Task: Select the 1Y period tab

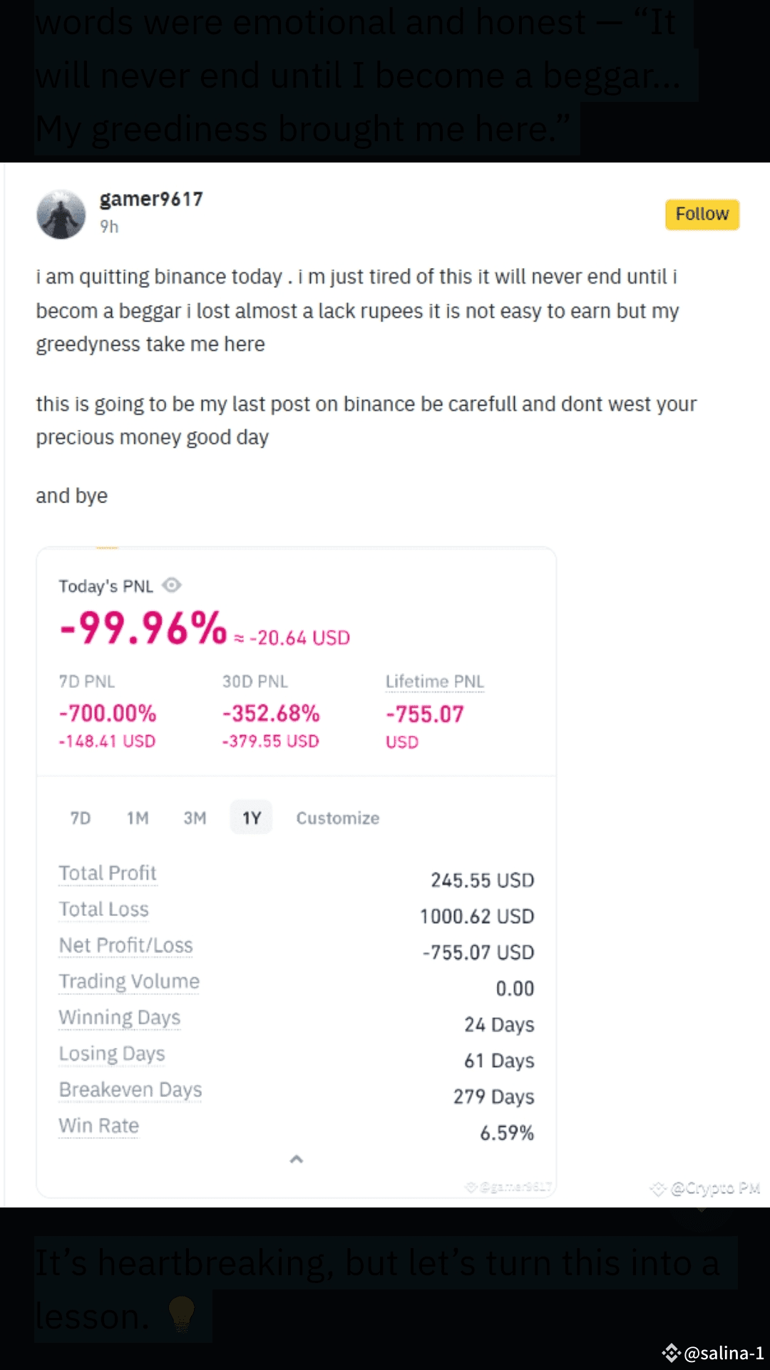Action: 251,818
